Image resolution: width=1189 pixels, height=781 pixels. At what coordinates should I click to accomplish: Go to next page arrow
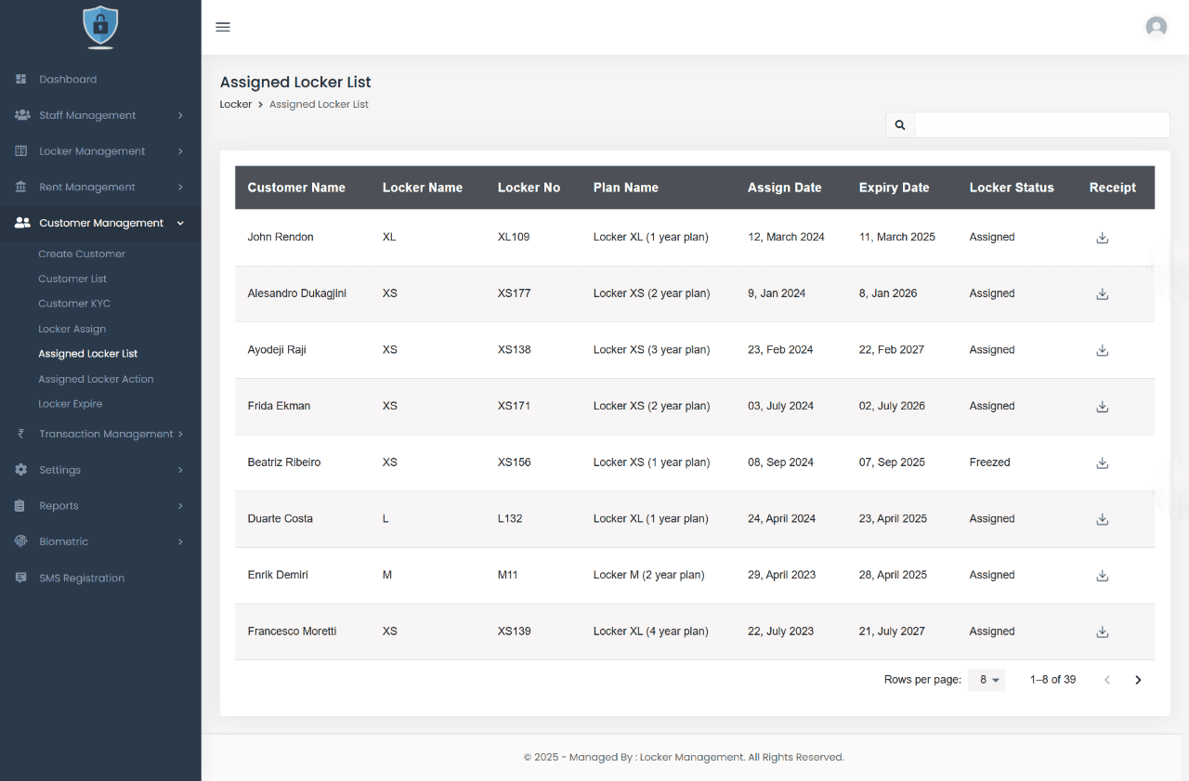1138,680
